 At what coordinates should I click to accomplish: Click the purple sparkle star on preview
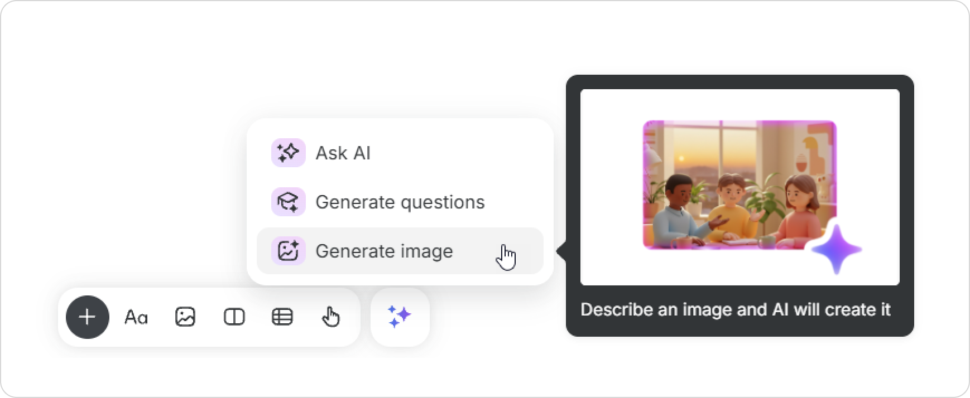(835, 250)
